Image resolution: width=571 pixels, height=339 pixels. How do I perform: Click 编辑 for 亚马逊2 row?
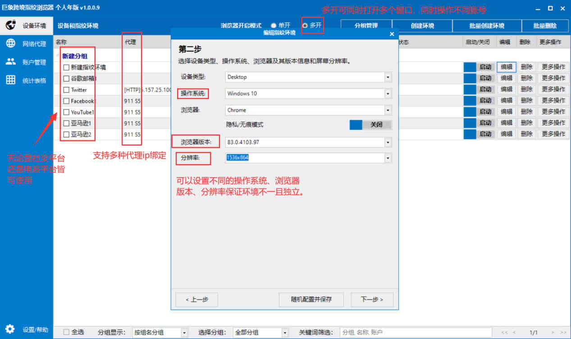click(507, 134)
